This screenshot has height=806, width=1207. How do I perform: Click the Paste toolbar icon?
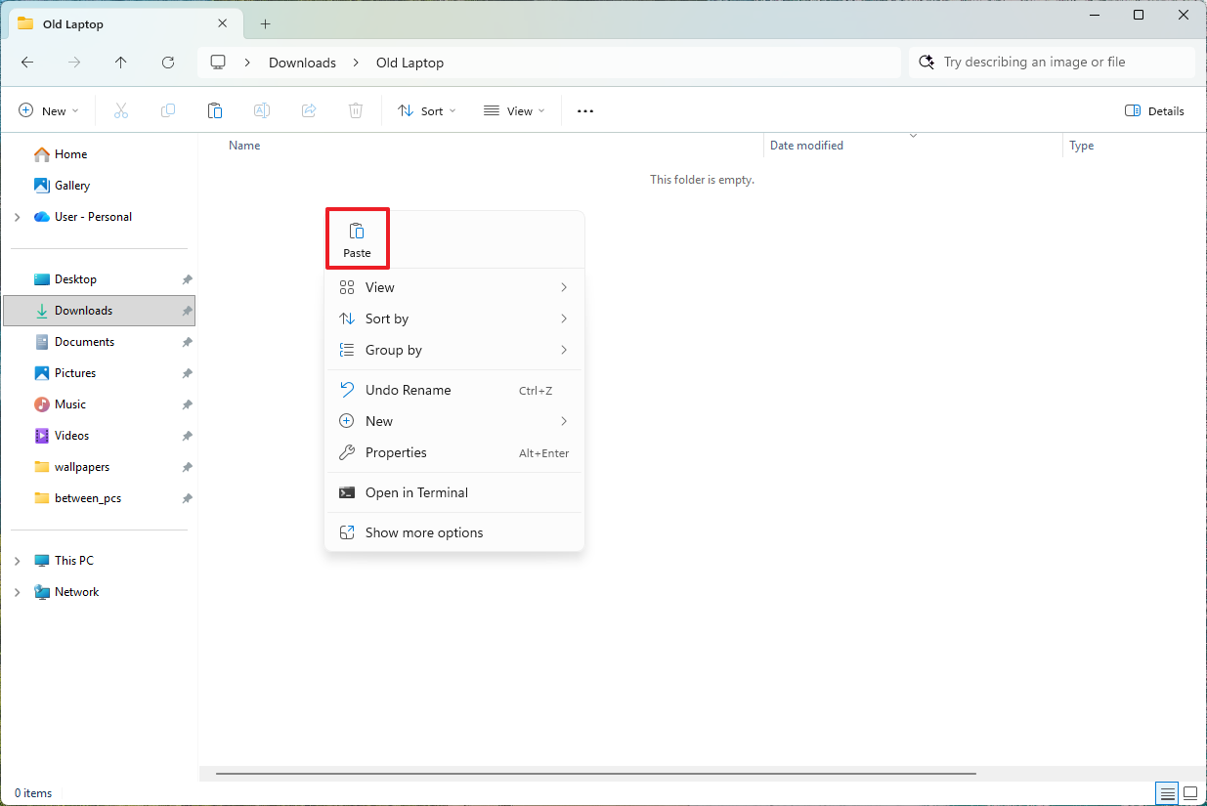click(x=214, y=109)
